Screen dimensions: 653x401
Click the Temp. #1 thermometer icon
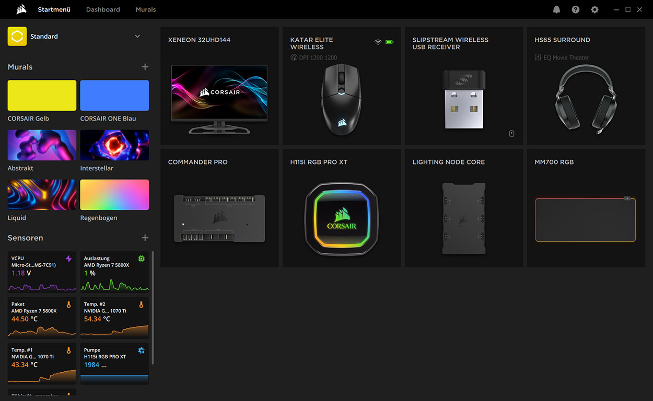pos(69,350)
